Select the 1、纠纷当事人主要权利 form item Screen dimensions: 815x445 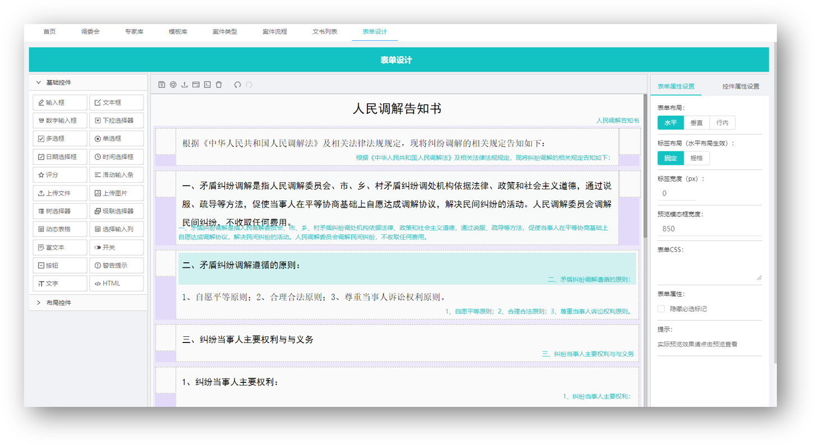(407, 387)
